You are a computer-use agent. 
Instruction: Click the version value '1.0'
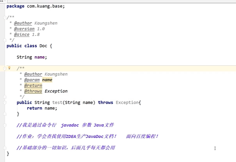(x=41, y=29)
